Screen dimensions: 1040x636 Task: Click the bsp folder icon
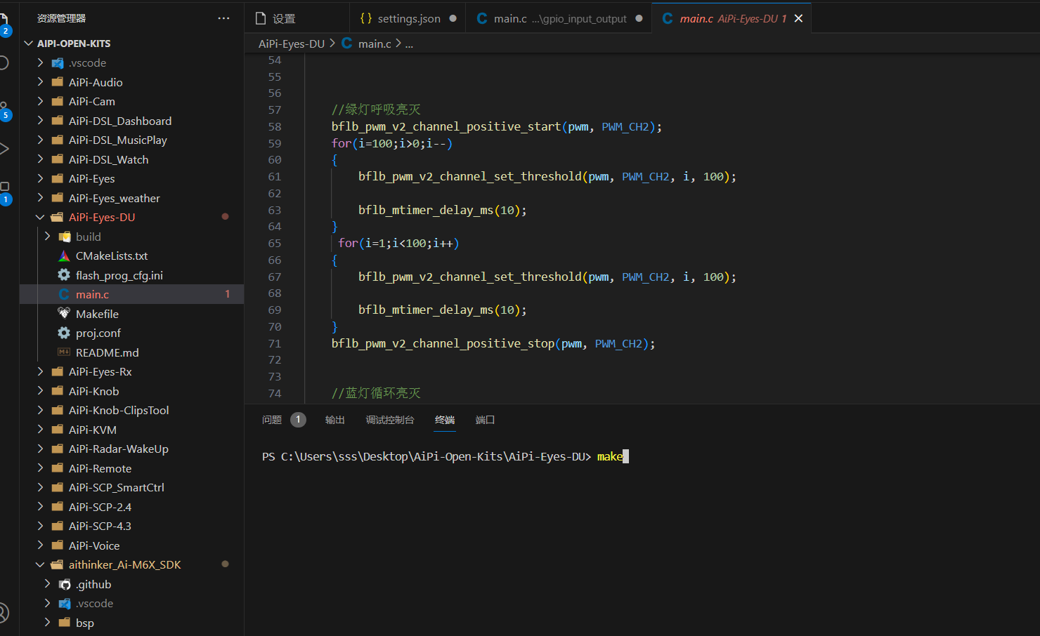coord(64,623)
